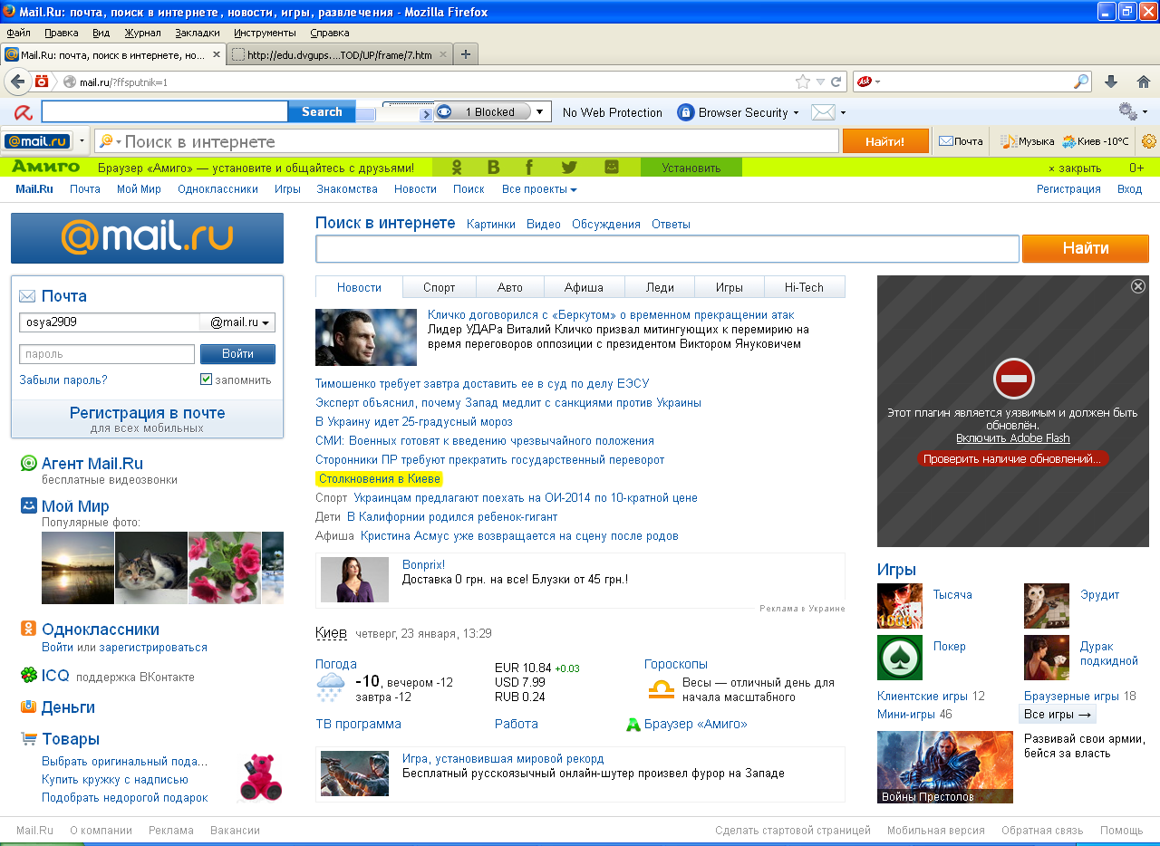
Task: Click Проверить наличие обновлений button
Action: 1012,459
